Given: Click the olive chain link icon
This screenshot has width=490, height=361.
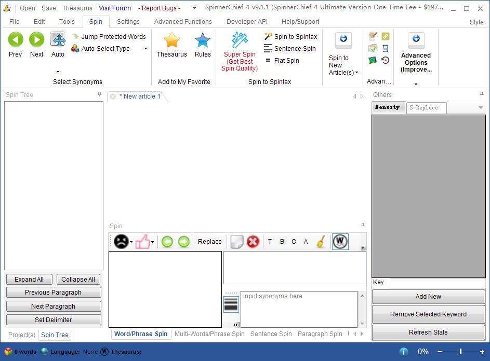Looking at the screenshot, I should (386, 36).
